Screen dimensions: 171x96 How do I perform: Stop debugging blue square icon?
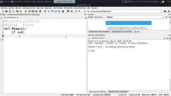tap(63, 11)
